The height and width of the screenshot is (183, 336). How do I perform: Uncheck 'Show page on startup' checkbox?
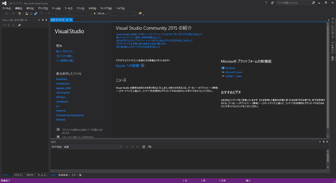coord(58,137)
